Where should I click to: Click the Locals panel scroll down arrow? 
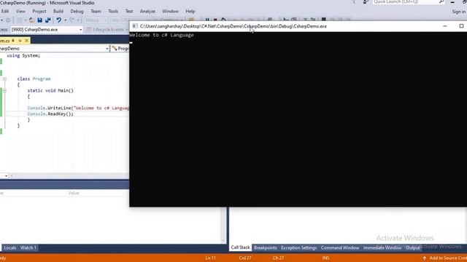coord(223,241)
